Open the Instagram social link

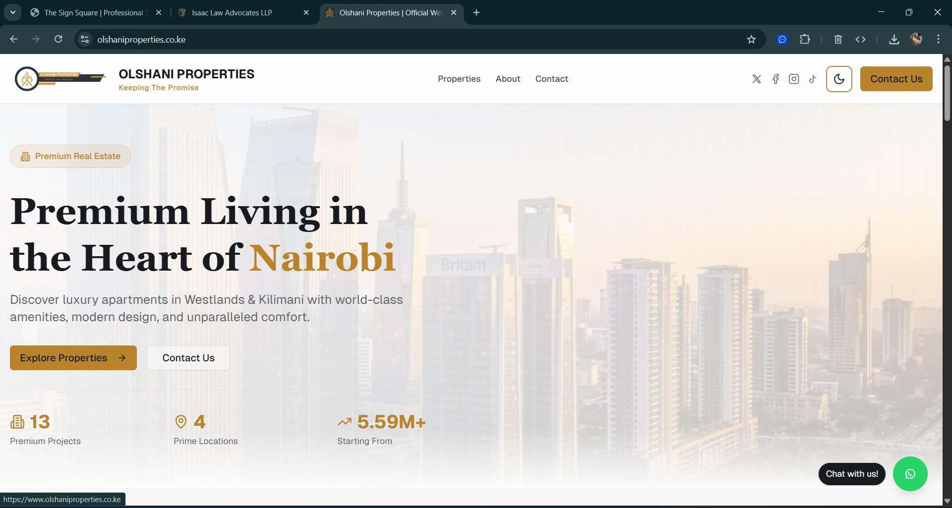tap(794, 79)
